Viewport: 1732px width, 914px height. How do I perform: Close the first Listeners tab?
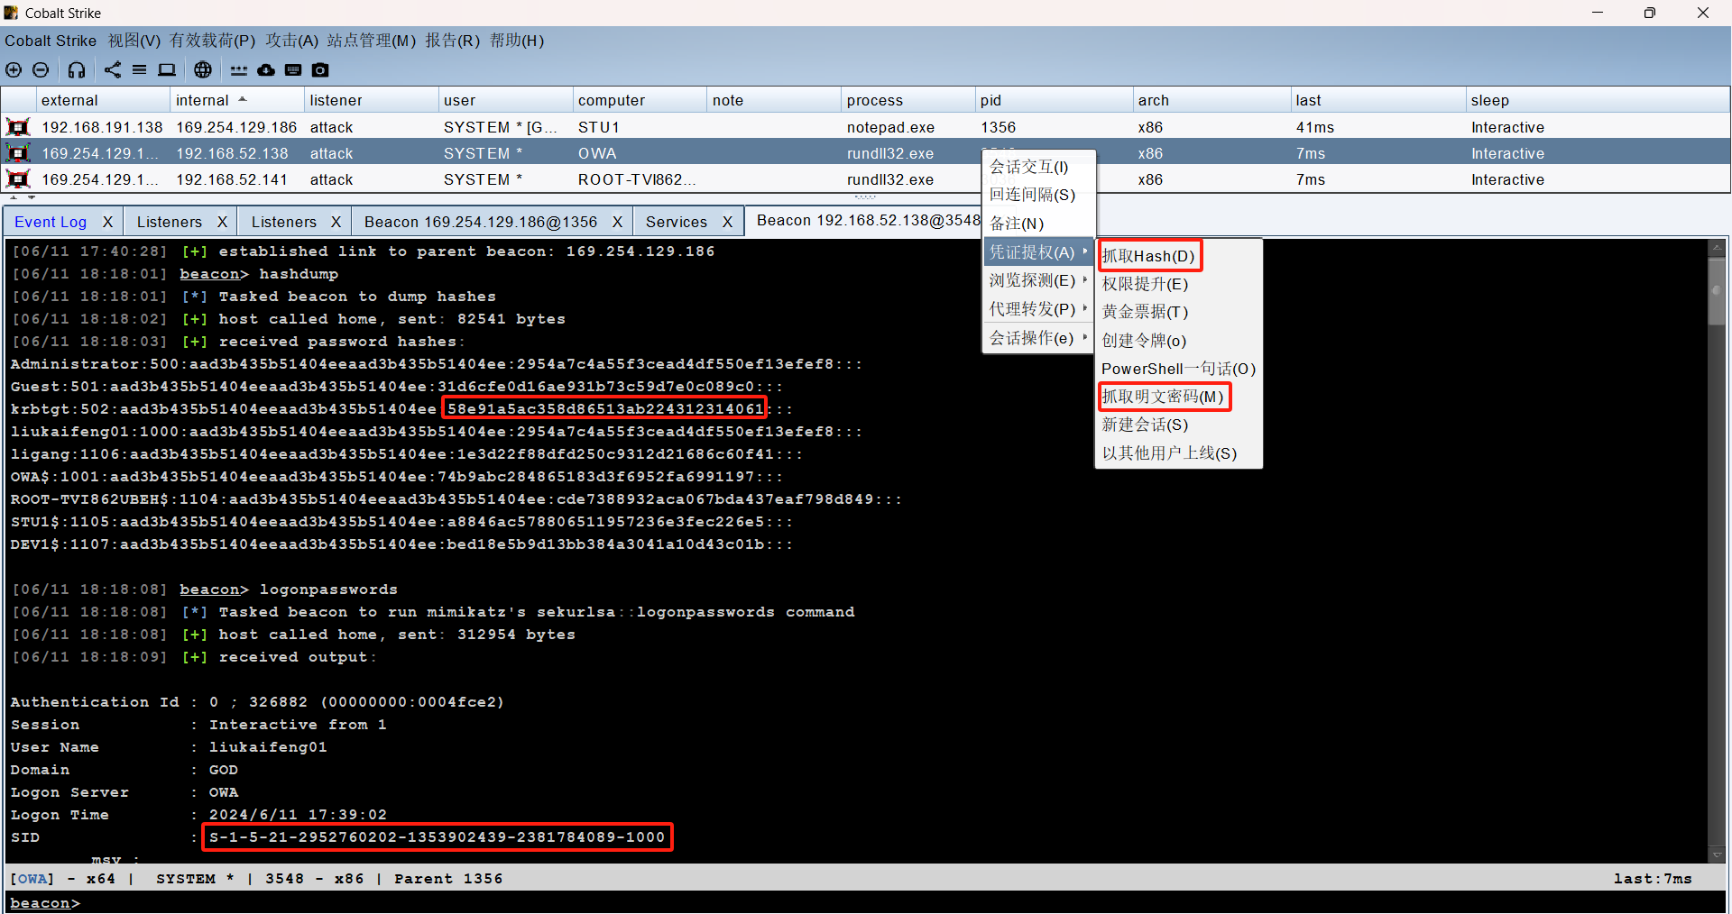[222, 222]
